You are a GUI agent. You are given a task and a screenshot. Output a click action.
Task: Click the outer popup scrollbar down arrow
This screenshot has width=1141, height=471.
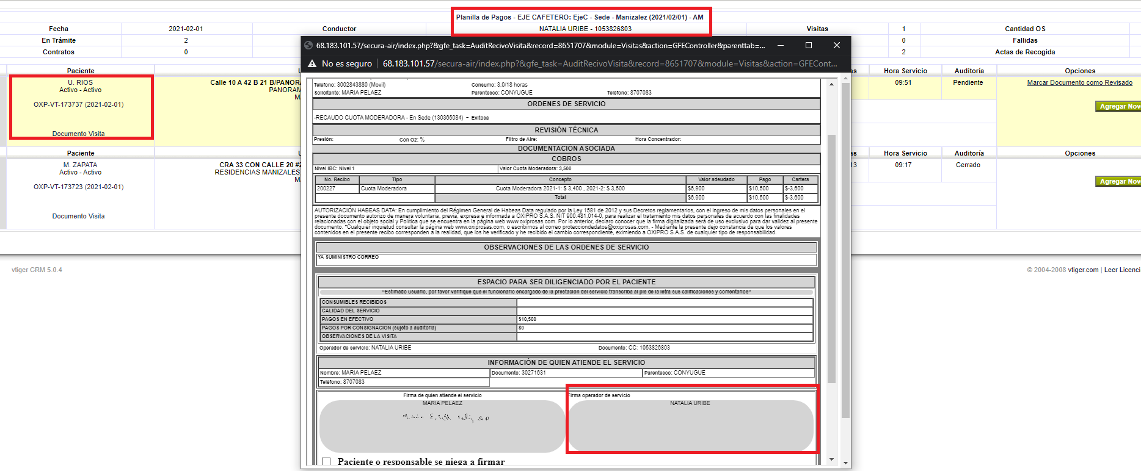coord(845,463)
